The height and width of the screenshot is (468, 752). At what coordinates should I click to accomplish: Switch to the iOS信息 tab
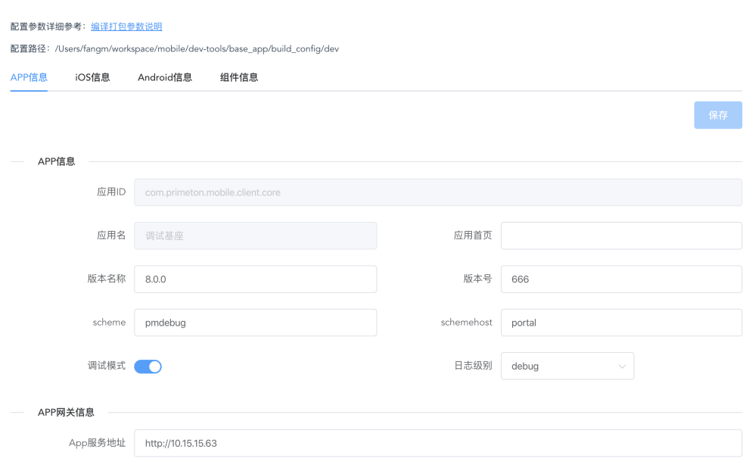(92, 77)
